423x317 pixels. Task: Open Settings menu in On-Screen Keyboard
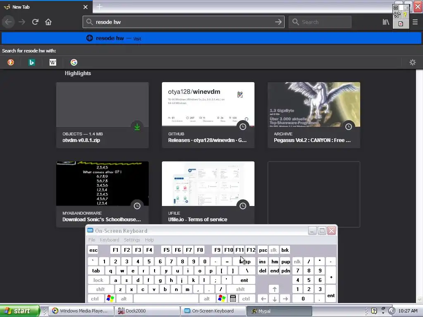click(x=132, y=240)
